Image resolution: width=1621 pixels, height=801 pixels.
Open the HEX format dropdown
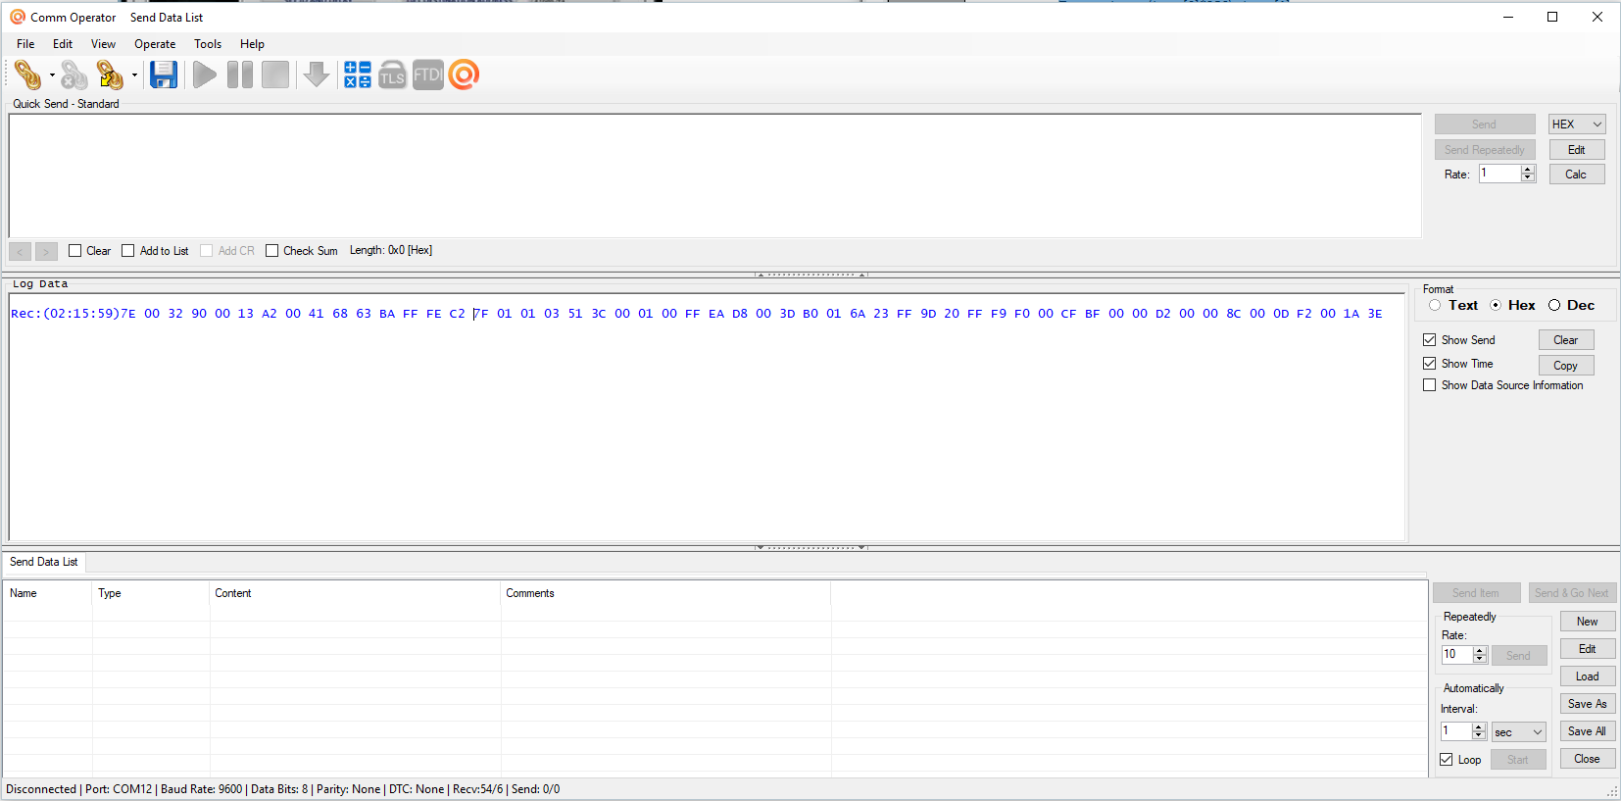point(1576,125)
